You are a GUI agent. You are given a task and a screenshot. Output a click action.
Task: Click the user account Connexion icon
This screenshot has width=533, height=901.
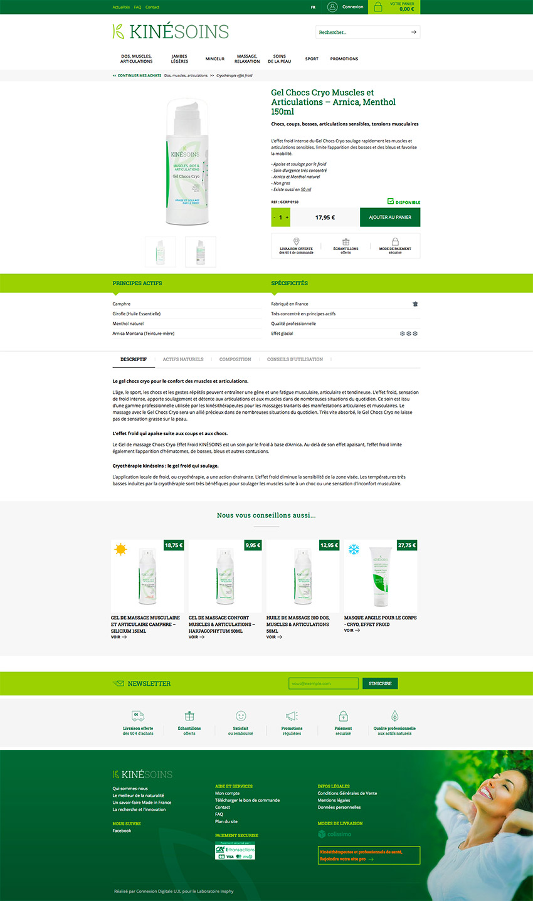click(332, 7)
